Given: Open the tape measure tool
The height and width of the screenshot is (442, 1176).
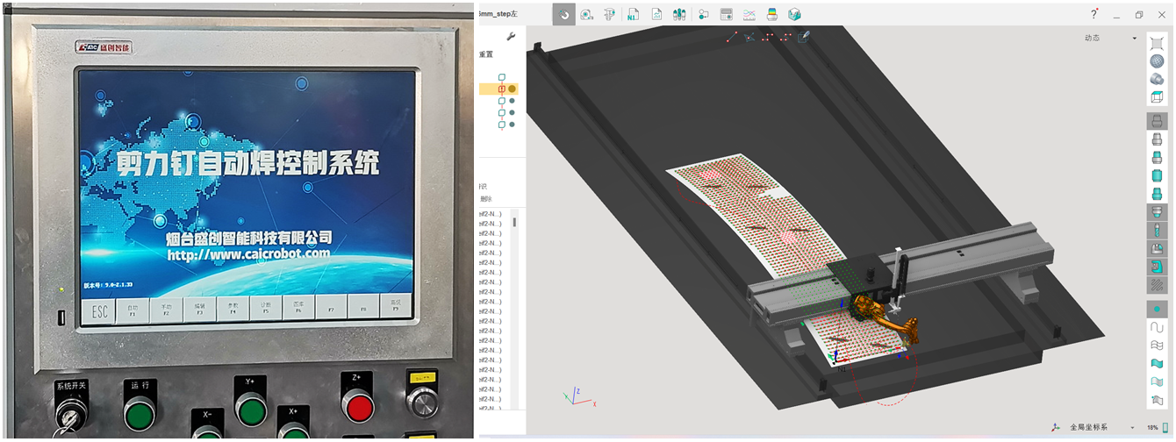Looking at the screenshot, I should tap(586, 14).
